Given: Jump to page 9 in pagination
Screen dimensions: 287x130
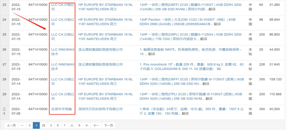Looking at the screenshot, I should 79,125.
